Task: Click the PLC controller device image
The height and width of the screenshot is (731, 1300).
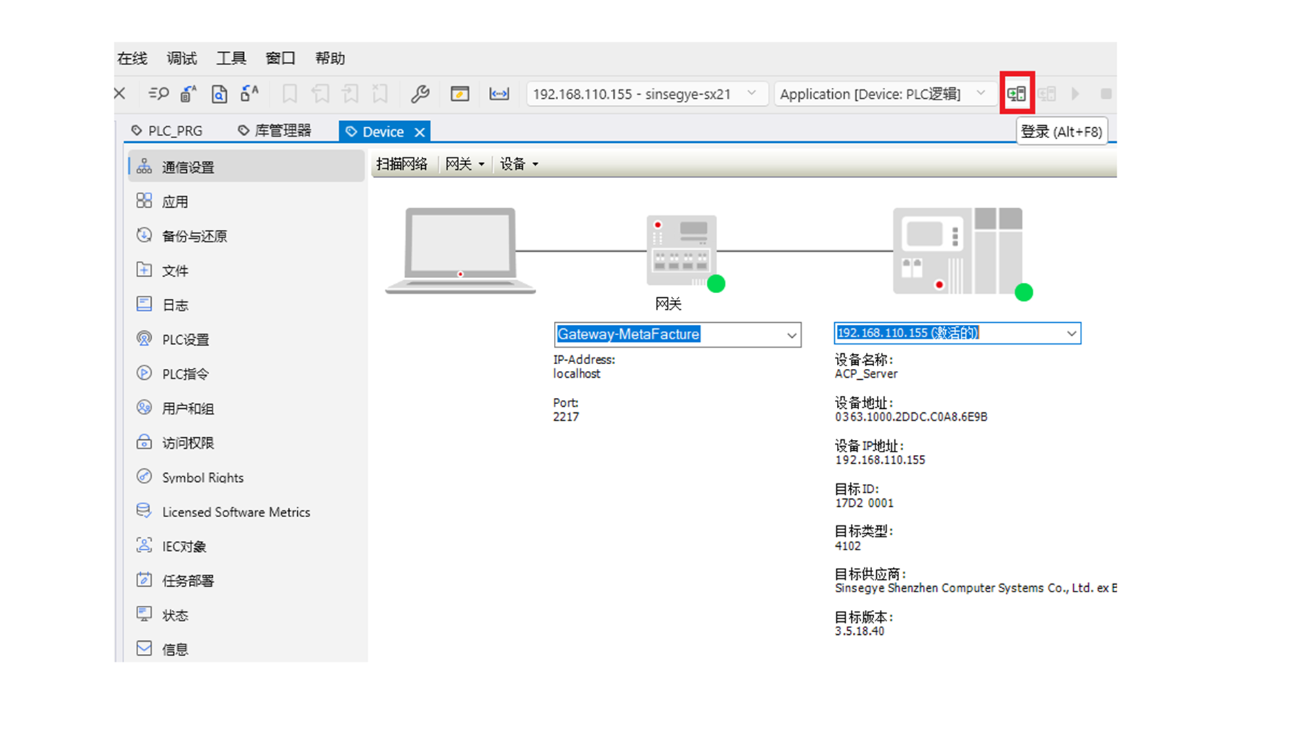Action: click(957, 251)
